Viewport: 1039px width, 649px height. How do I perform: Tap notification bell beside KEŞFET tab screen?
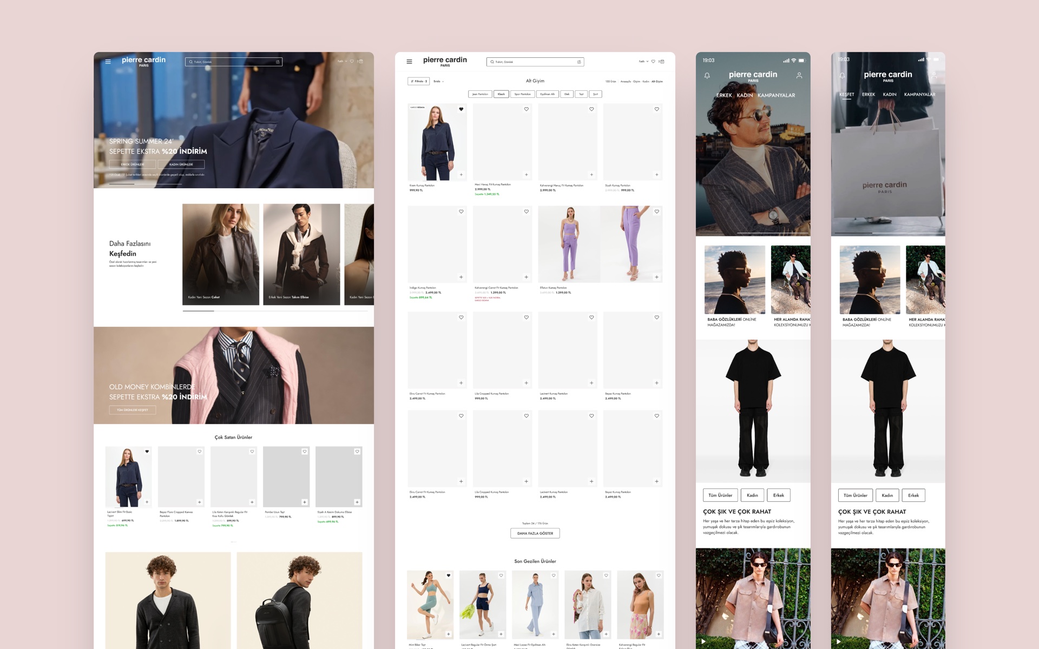pyautogui.click(x=842, y=76)
